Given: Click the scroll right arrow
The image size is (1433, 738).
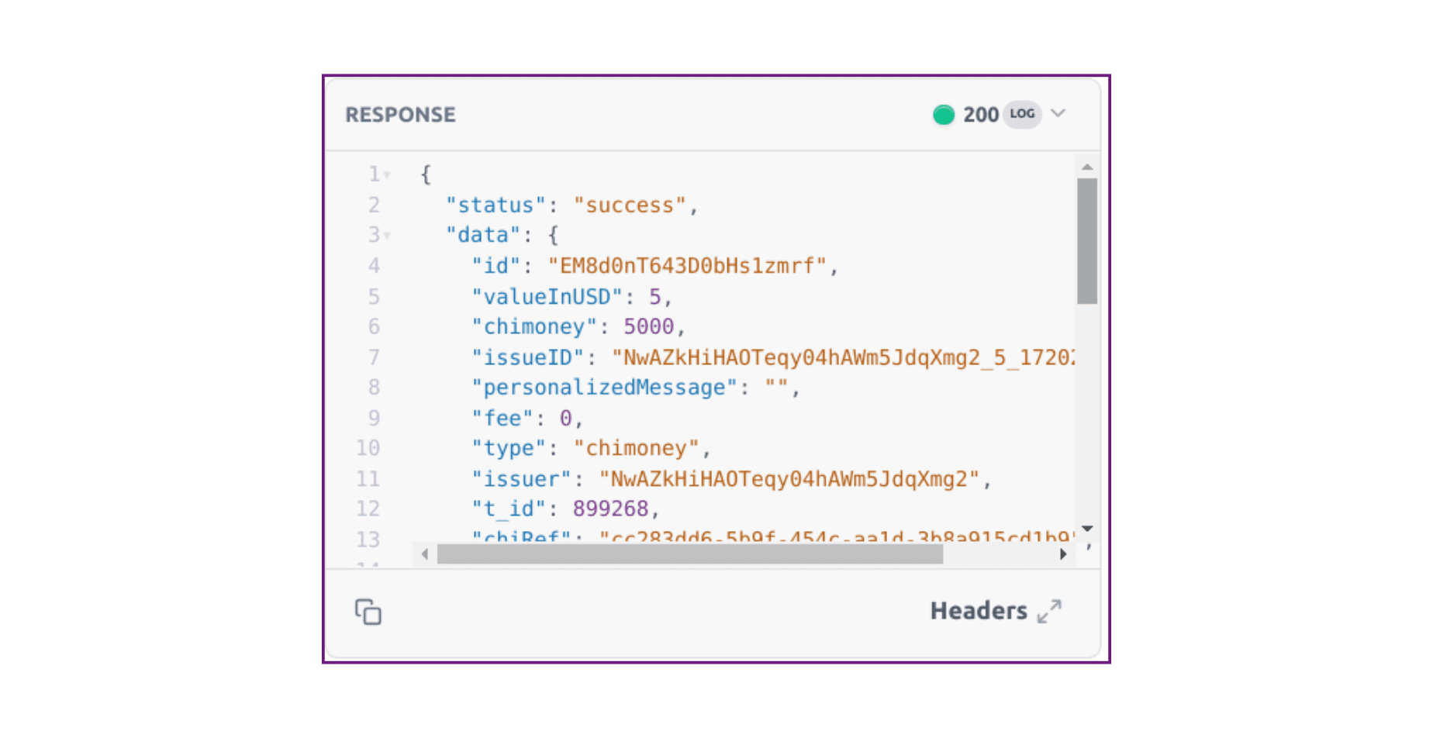Looking at the screenshot, I should coord(1063,554).
